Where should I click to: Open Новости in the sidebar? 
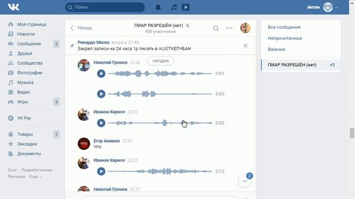point(26,34)
